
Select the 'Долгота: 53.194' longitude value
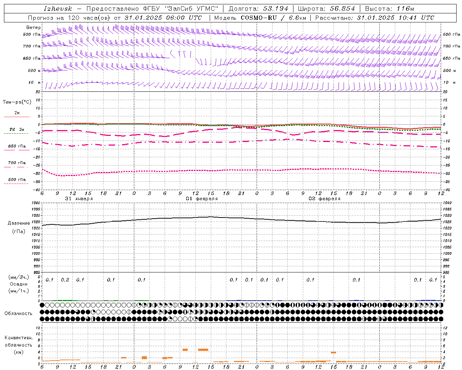pos(258,9)
